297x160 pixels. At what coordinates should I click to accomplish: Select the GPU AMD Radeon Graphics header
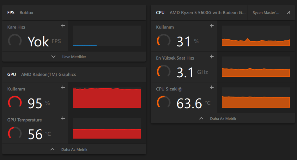41,74
